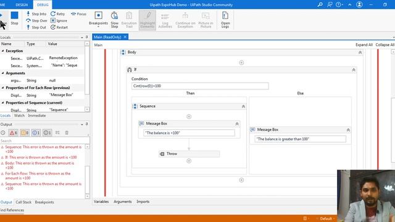This screenshot has width=395, height=222.
Task: Collapse the Body container
Action: (360, 52)
